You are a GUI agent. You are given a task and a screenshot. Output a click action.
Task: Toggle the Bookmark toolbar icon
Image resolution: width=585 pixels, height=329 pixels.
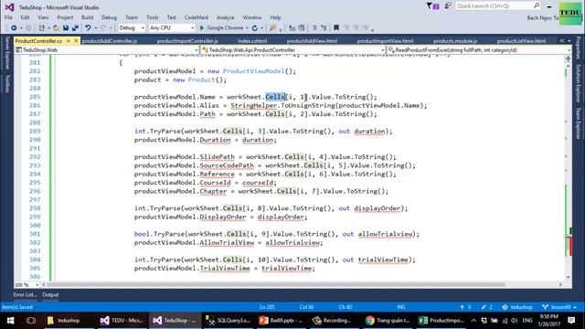tap(336, 28)
